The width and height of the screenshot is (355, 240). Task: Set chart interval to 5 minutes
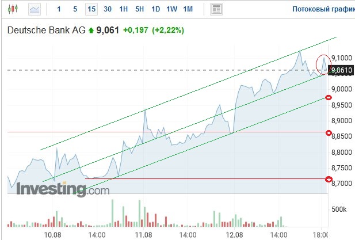[x=75, y=9]
